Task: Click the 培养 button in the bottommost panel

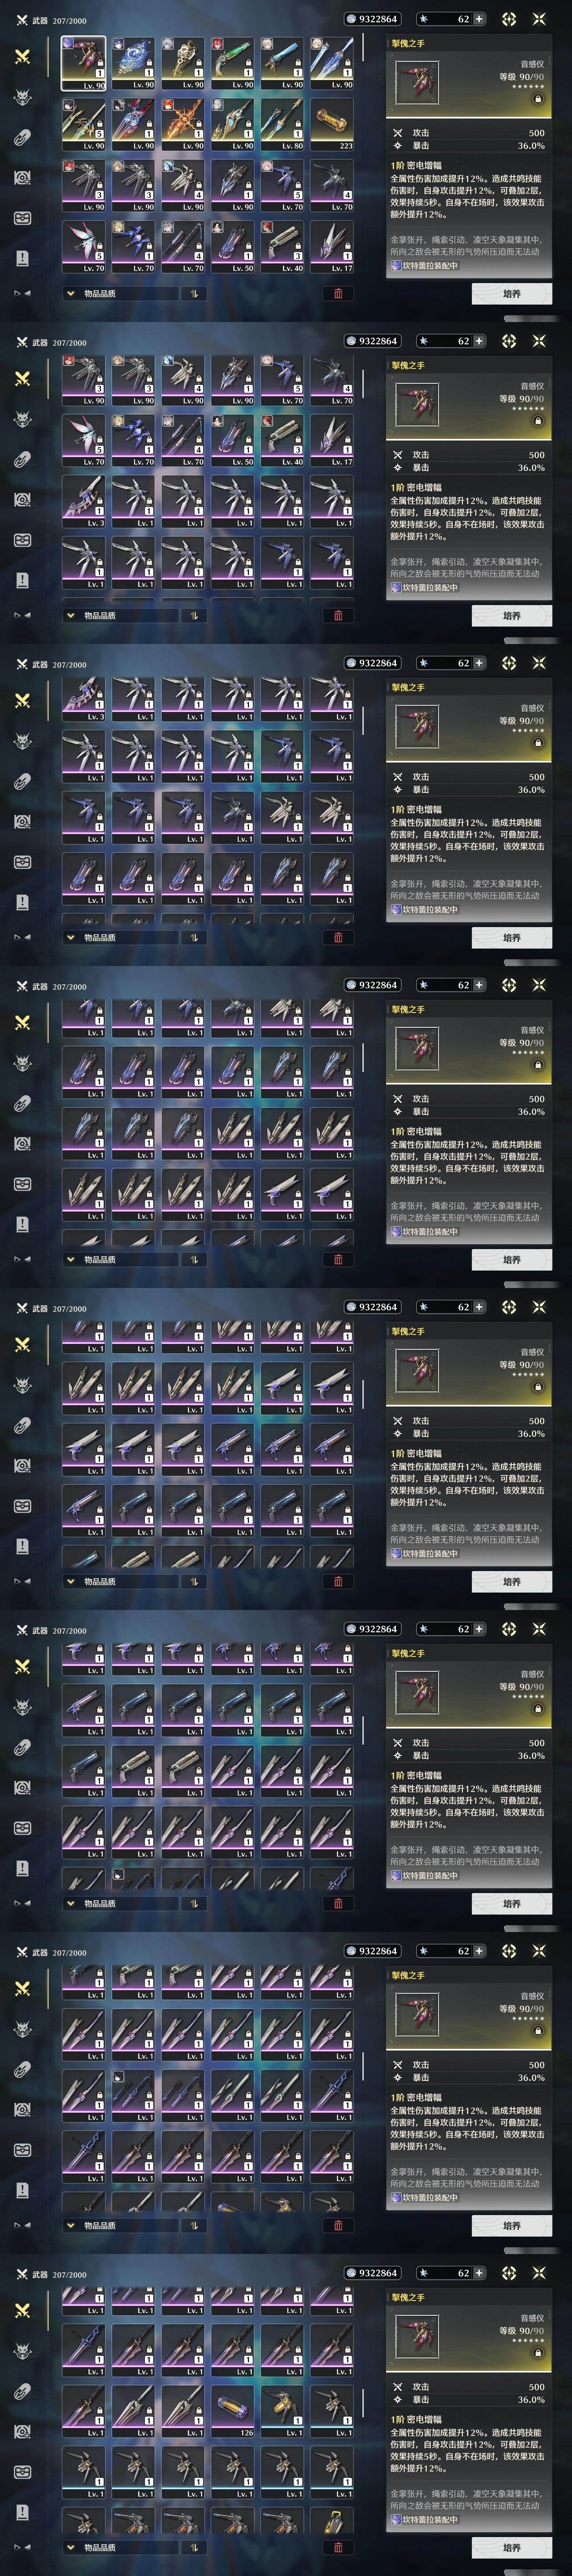Action: tap(511, 2548)
